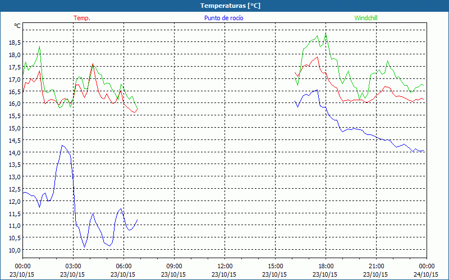Image resolution: width=449 pixels, height=280 pixels.
Task: Click the 10,0 y-axis value
Action: coord(15,250)
